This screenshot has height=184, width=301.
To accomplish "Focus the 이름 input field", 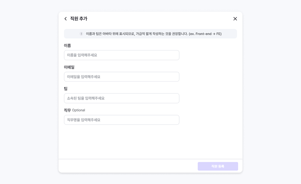I will tap(121, 55).
